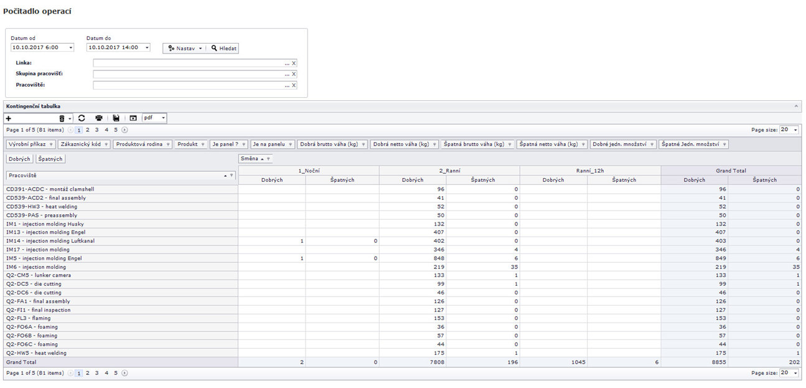
Task: Click the plus icon in the pivot toolbar
Action: [9, 118]
